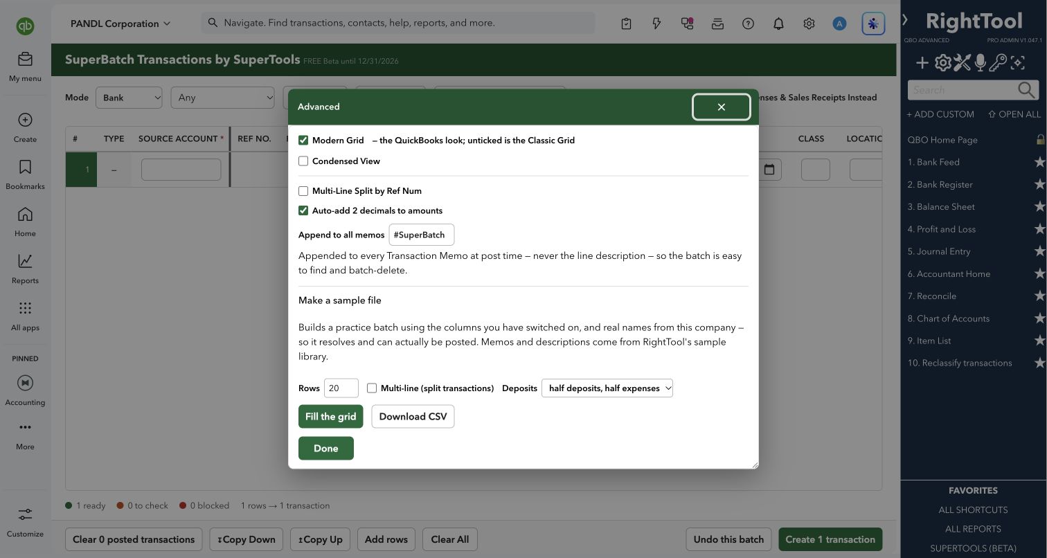This screenshot has width=1047, height=558.
Task: Open the Deposits dropdown
Action: [607, 388]
